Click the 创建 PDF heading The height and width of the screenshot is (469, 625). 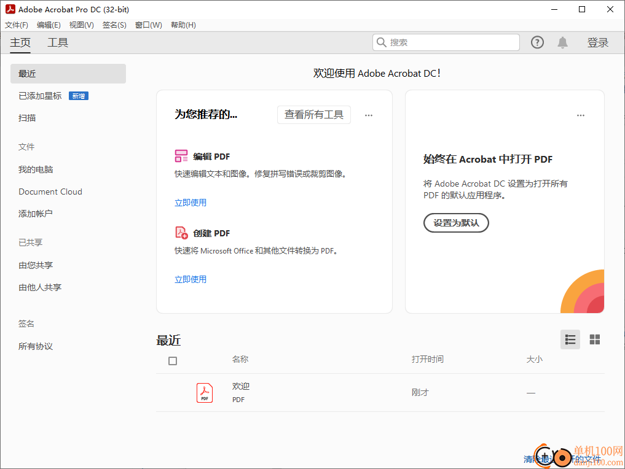(211, 233)
